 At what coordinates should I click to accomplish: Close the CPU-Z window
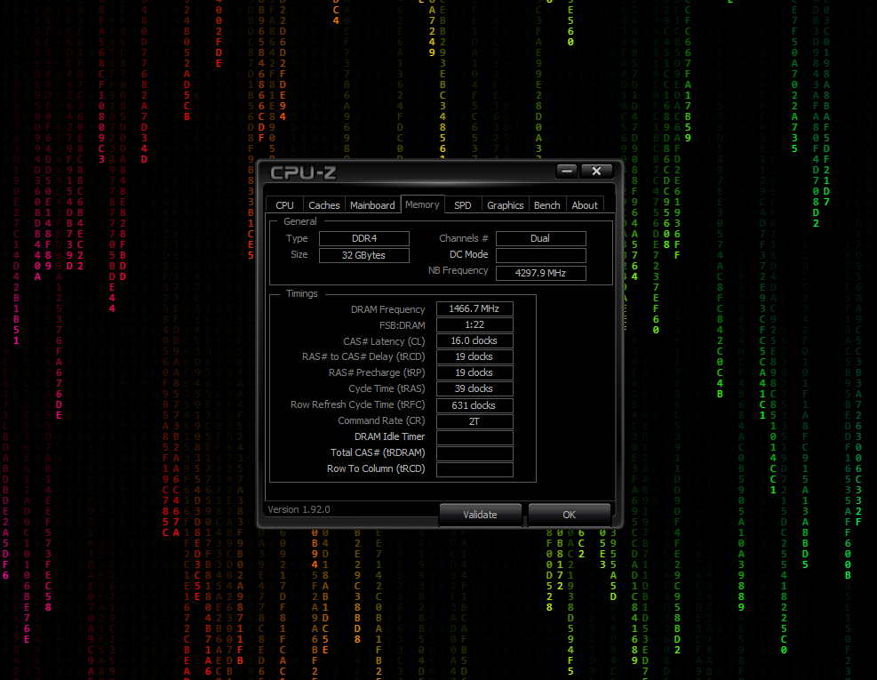pyautogui.click(x=596, y=171)
